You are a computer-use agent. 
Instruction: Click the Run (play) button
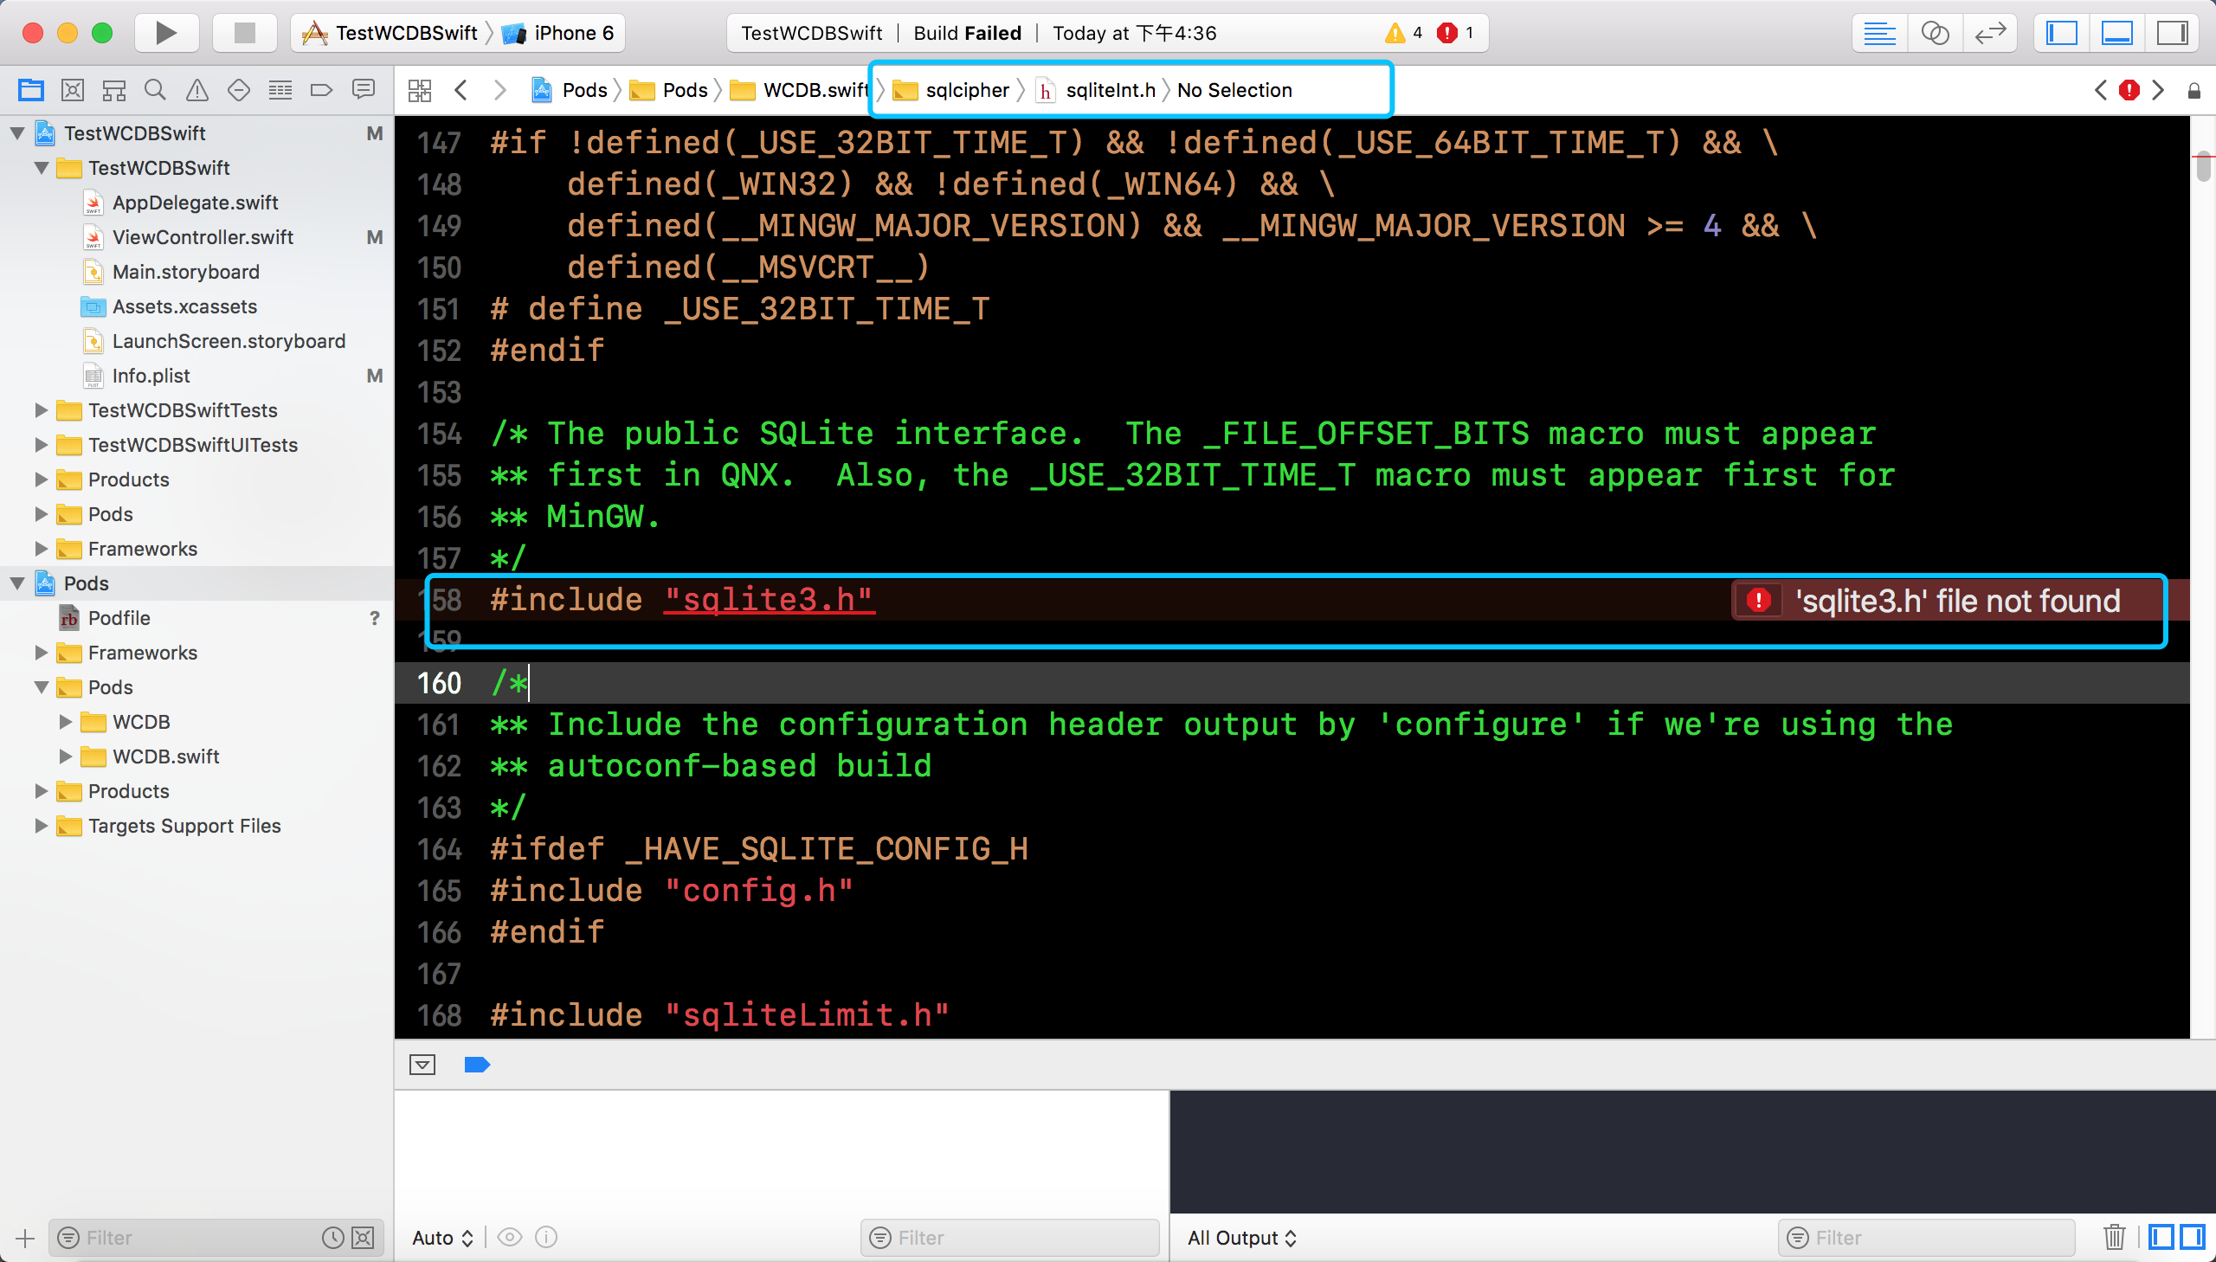point(165,33)
